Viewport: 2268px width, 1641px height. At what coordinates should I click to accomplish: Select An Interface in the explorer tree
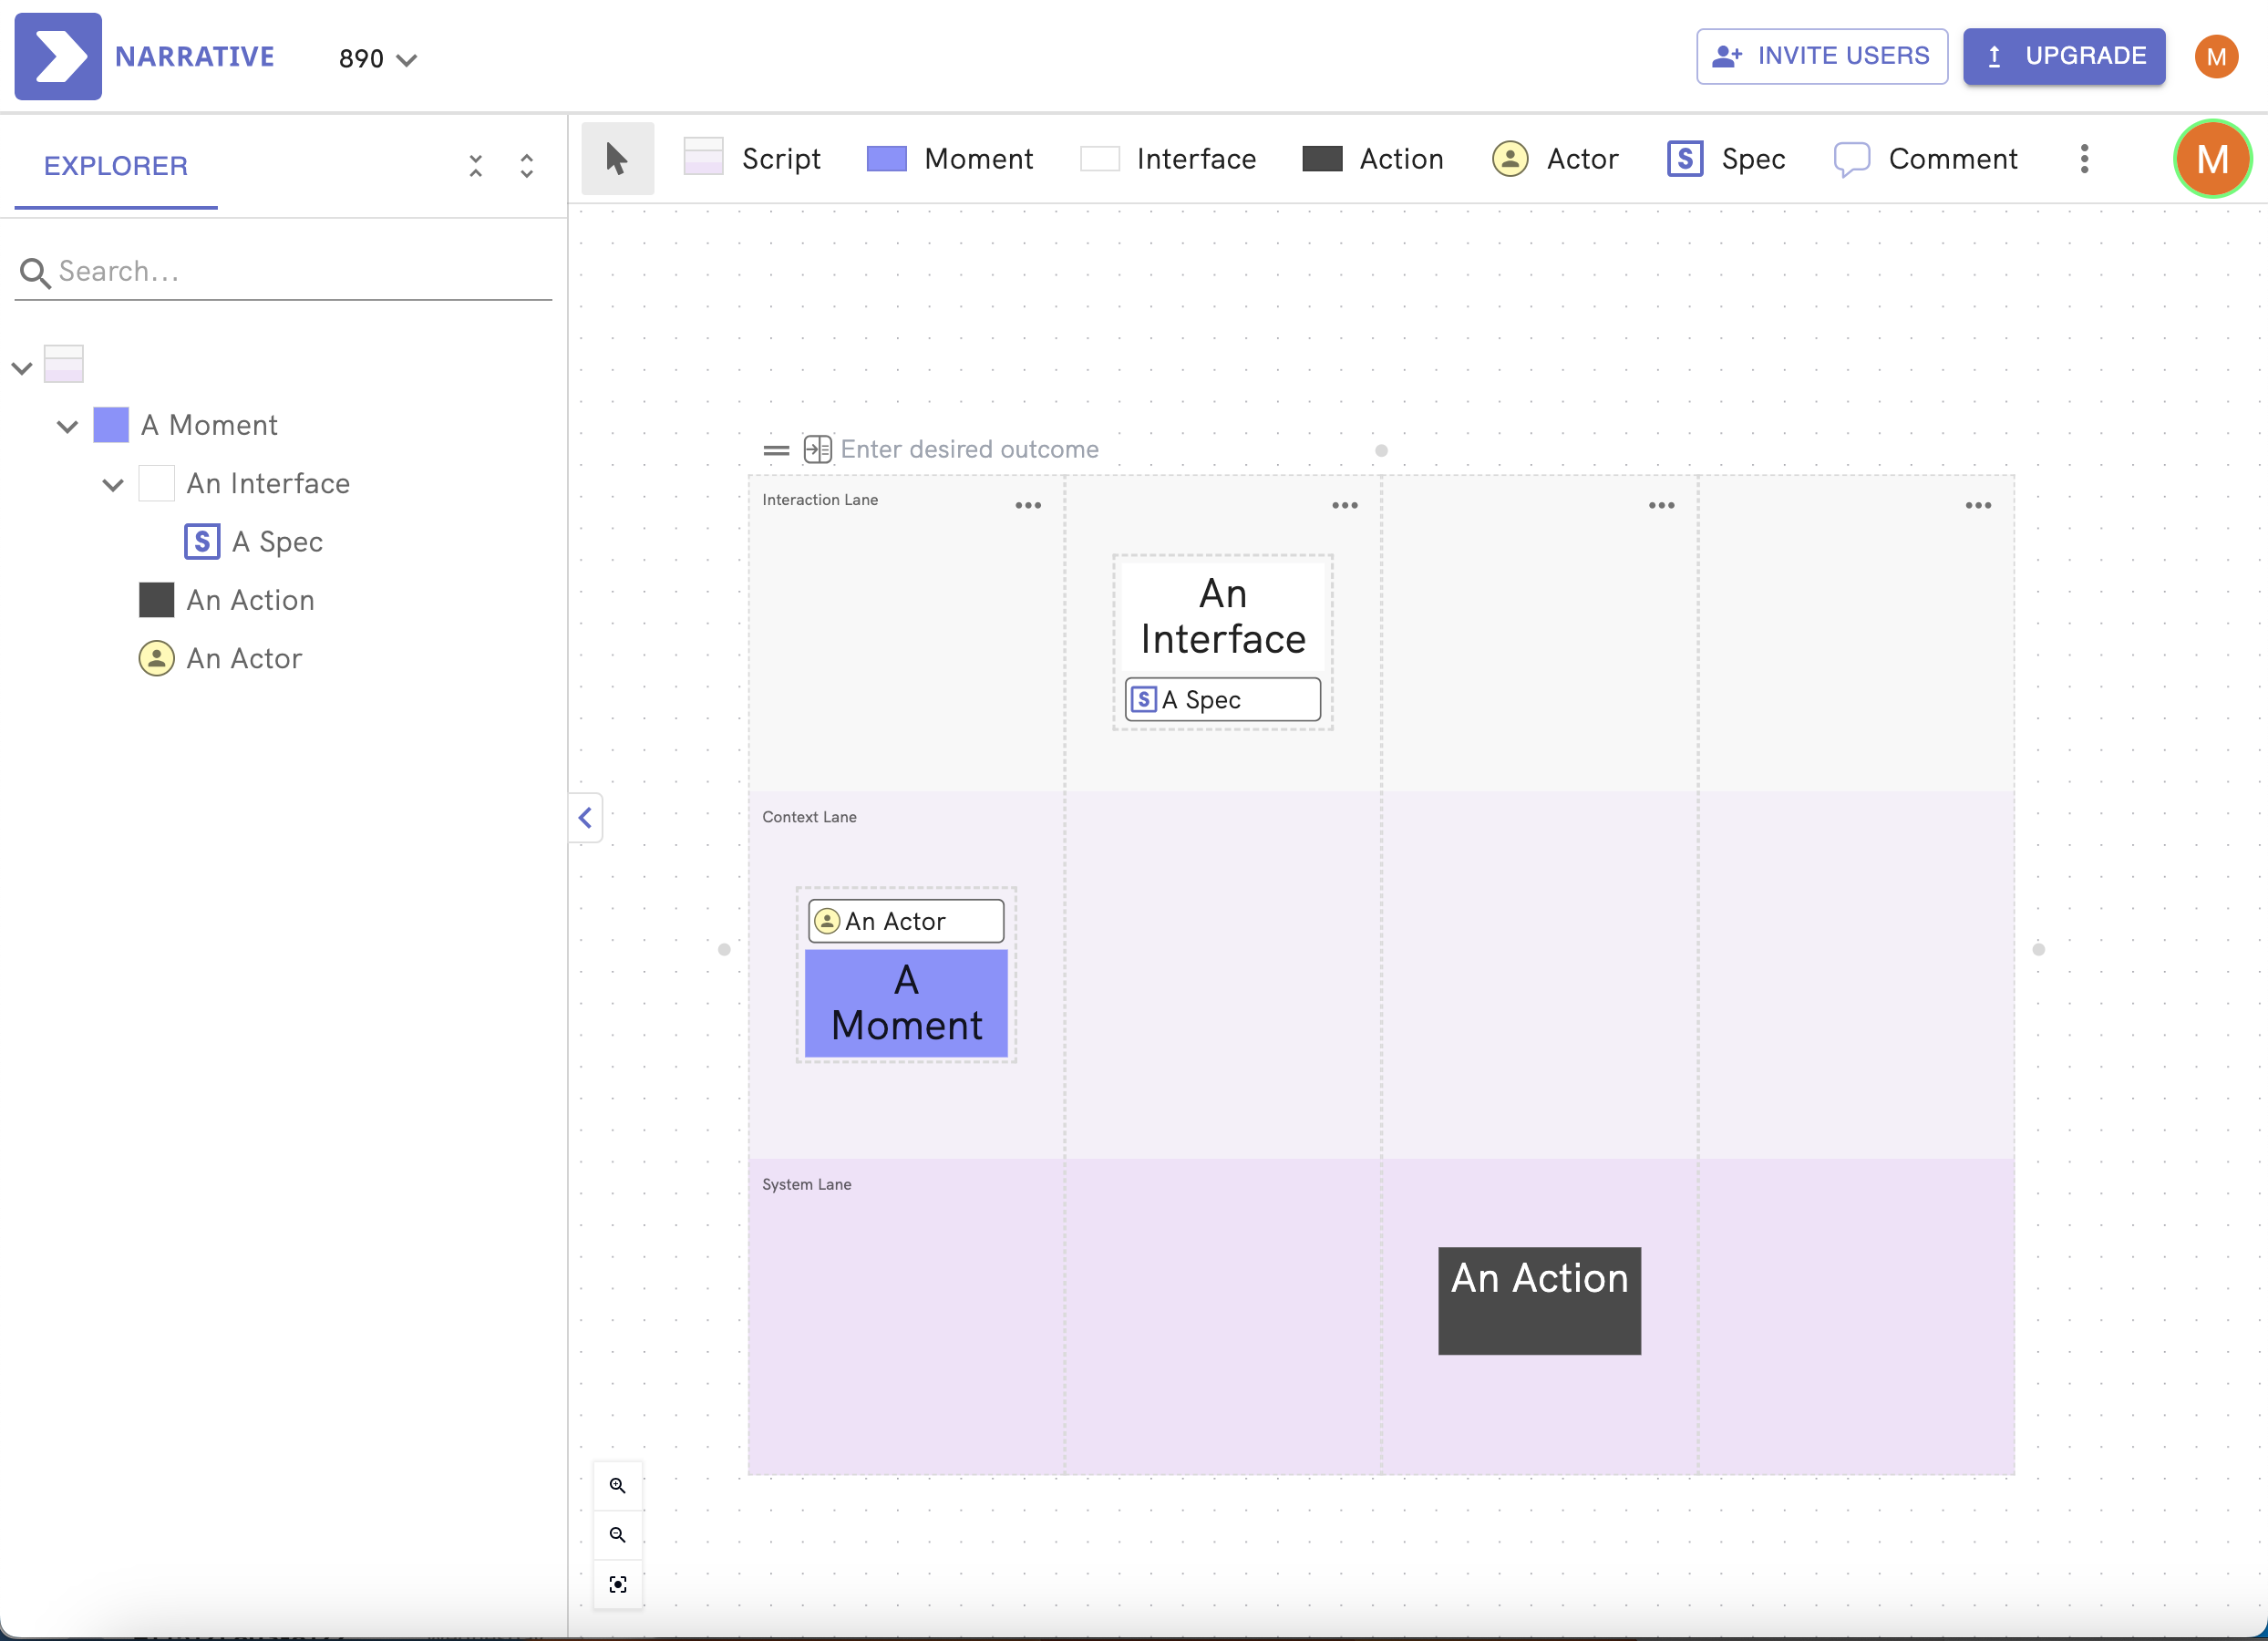(268, 484)
